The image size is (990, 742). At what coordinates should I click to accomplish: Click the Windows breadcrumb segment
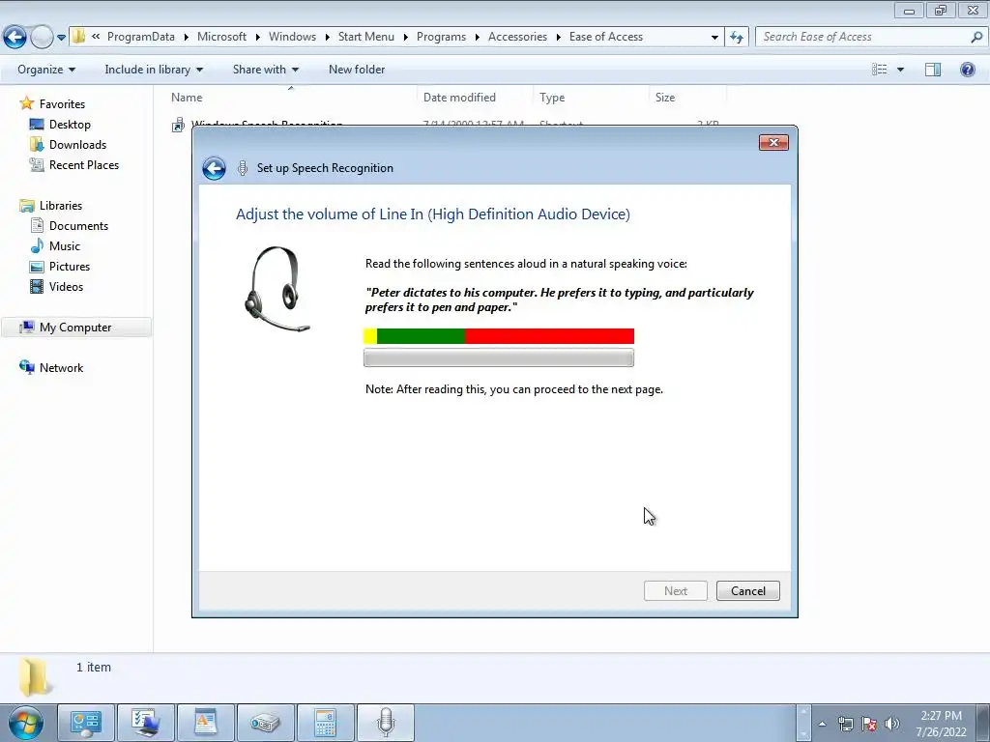coord(292,37)
